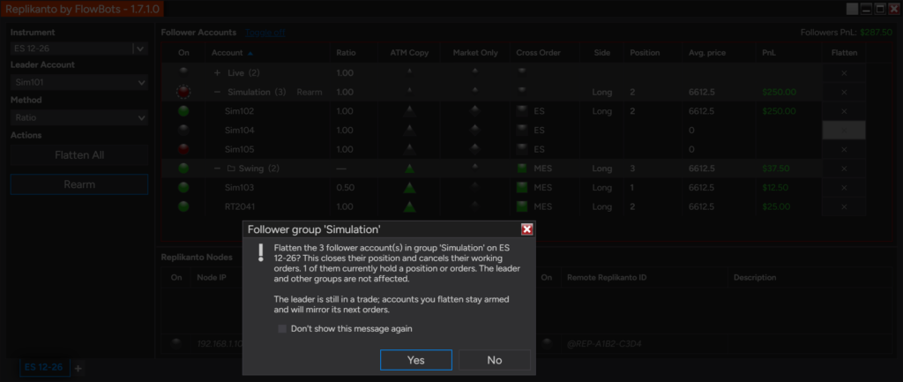Toggle ATM Copy triangle for Sim103
Viewport: 903px width, 382px height.
[x=409, y=187]
